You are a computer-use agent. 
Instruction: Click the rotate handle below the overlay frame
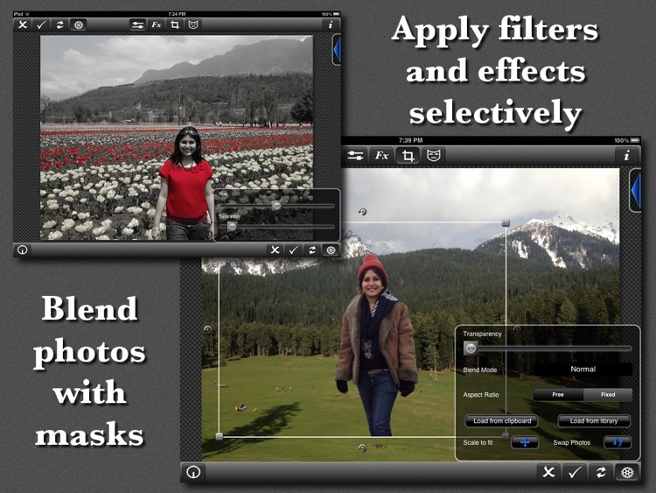[362, 447]
